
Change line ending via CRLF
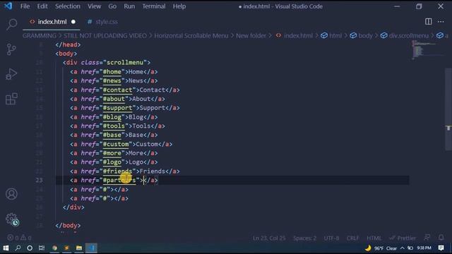click(x=352, y=238)
